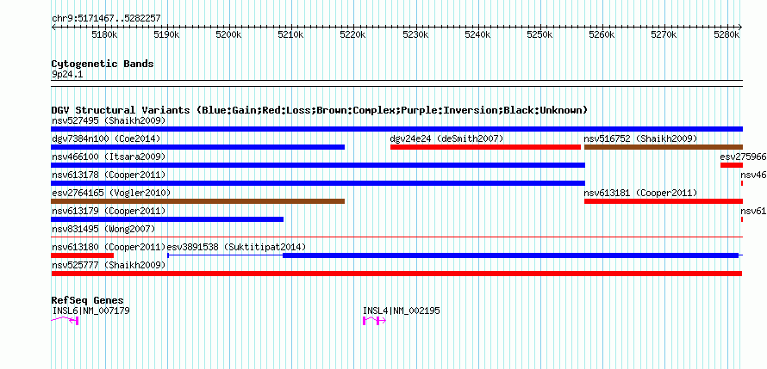Select the esv2764165 (Vogler2010) label
The width and height of the screenshot is (767, 369).
coord(111,194)
